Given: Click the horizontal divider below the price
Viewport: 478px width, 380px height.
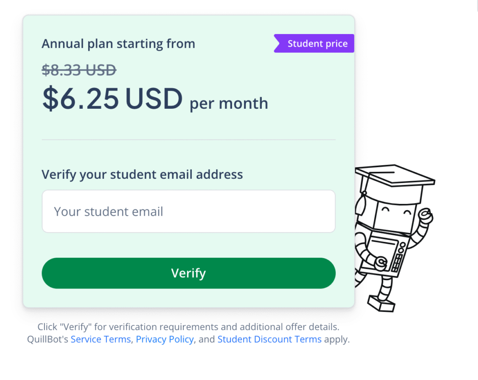Looking at the screenshot, I should tap(189, 140).
